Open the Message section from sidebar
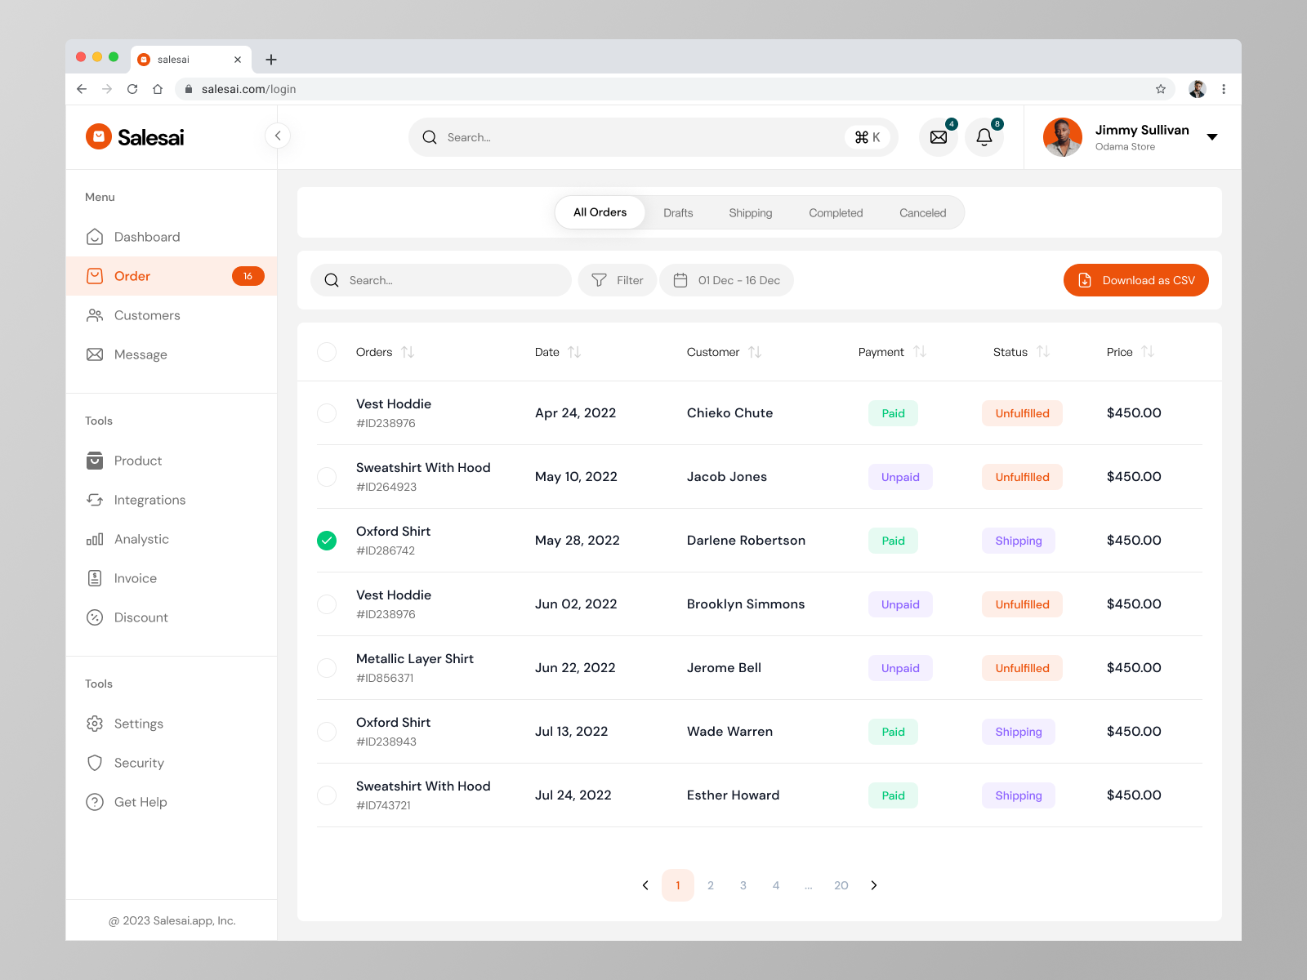The image size is (1307, 980). [96, 354]
